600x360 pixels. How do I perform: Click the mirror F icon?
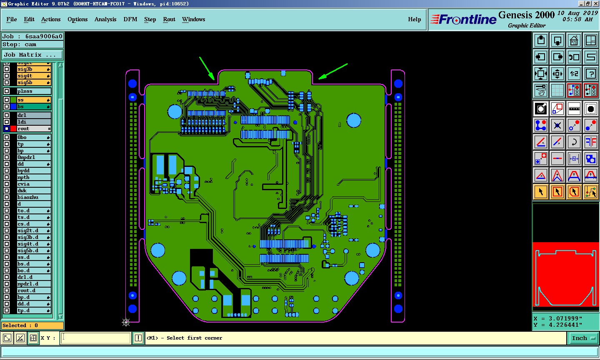tap(591, 142)
